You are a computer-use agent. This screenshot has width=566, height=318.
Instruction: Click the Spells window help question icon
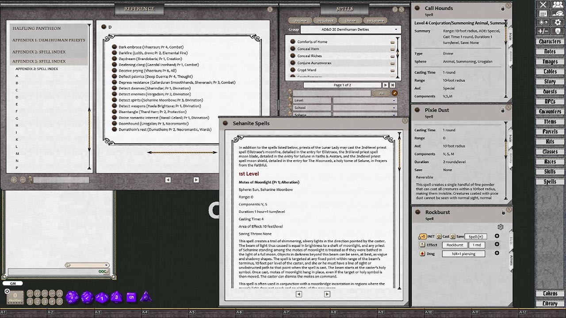coord(395,9)
